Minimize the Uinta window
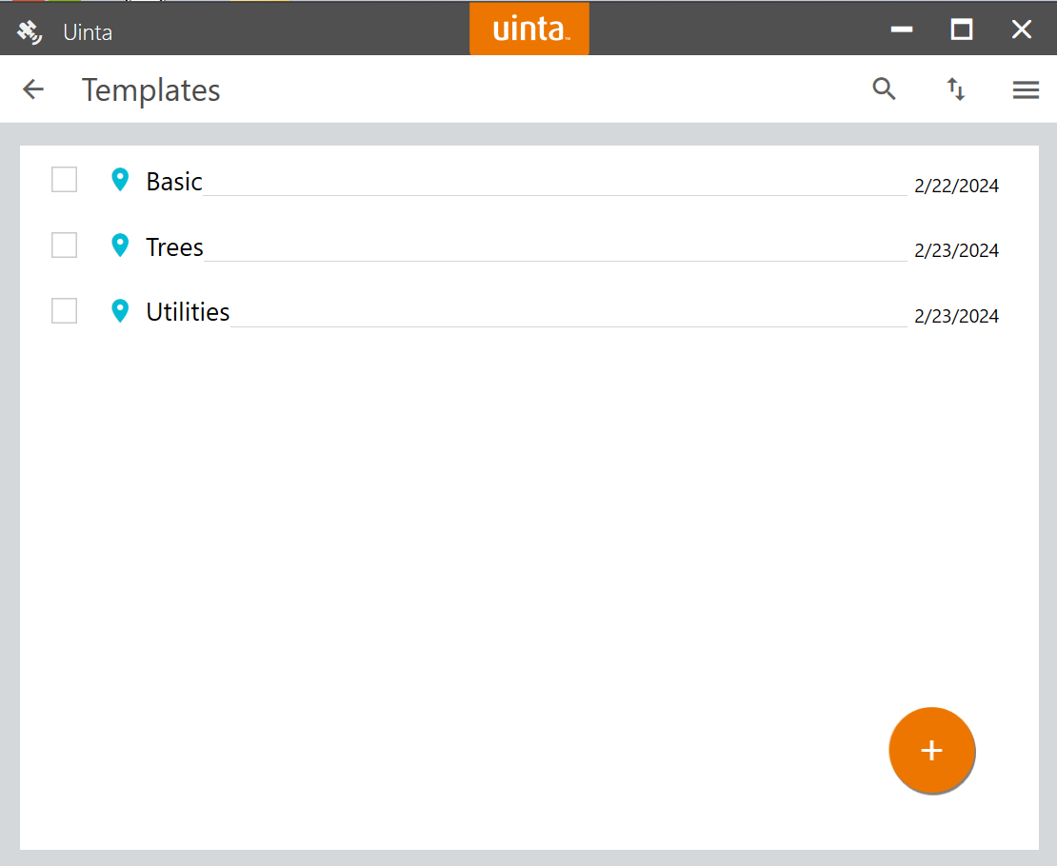Image resolution: width=1057 pixels, height=866 pixels. click(x=902, y=30)
